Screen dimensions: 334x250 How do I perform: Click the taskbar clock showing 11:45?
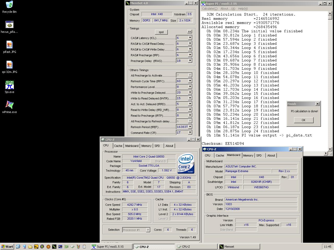tap(327, 247)
